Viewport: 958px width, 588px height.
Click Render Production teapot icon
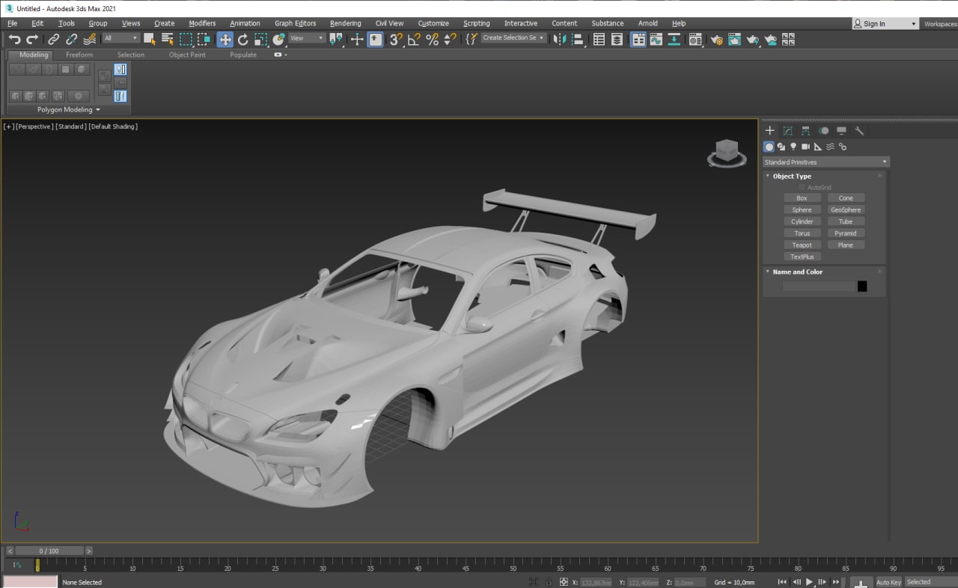point(752,39)
